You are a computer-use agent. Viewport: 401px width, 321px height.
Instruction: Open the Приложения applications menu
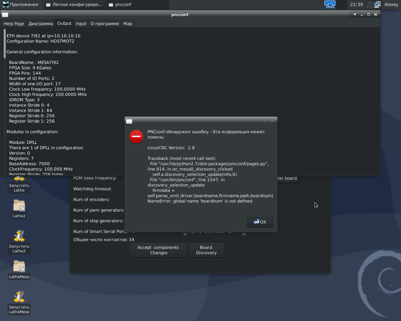tap(20, 4)
